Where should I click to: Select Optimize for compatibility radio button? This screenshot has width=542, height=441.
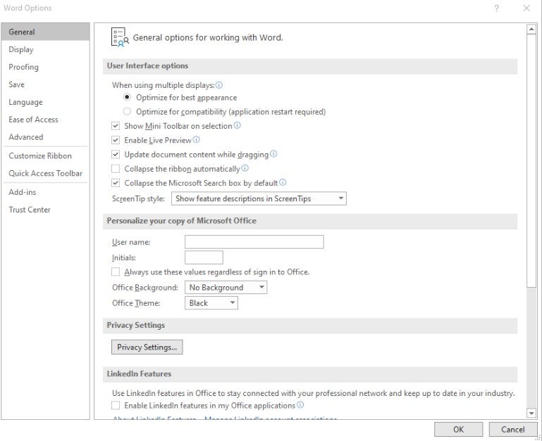coord(127,111)
